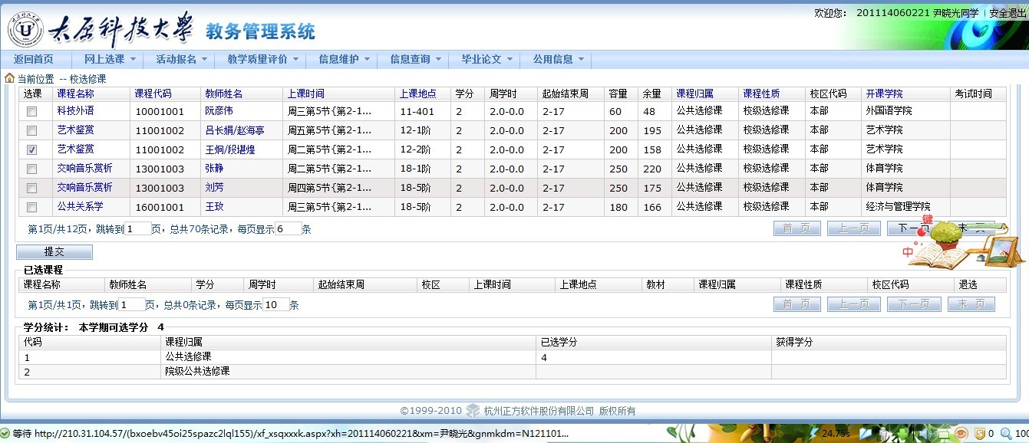Click the magnifier zoom icon in status bar
Viewport: 1029px width, 443px height.
click(x=1006, y=434)
